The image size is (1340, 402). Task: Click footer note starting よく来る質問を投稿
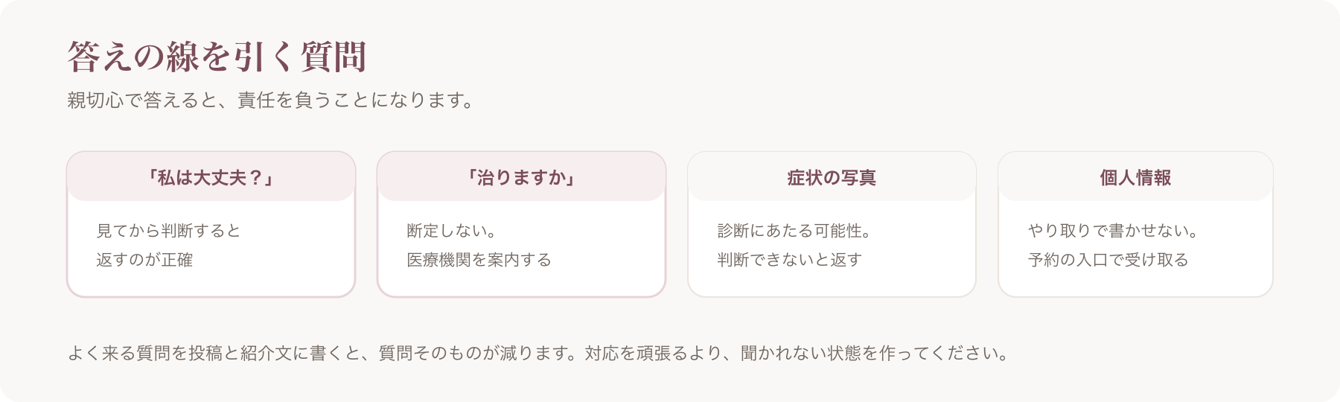pyautogui.click(x=537, y=353)
